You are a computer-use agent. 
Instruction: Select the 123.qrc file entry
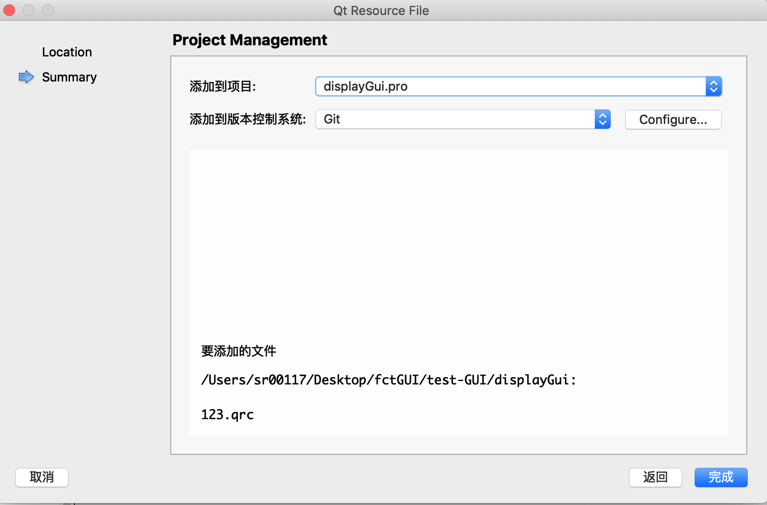tap(227, 414)
